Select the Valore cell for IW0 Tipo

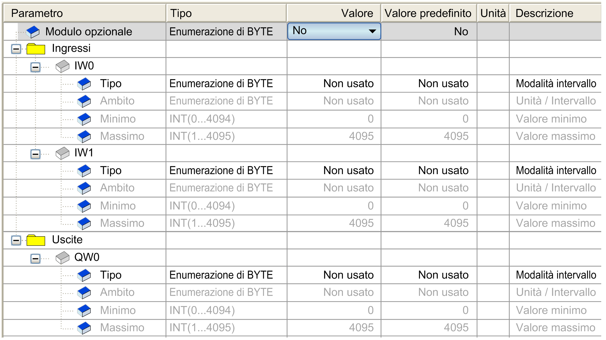tap(334, 84)
